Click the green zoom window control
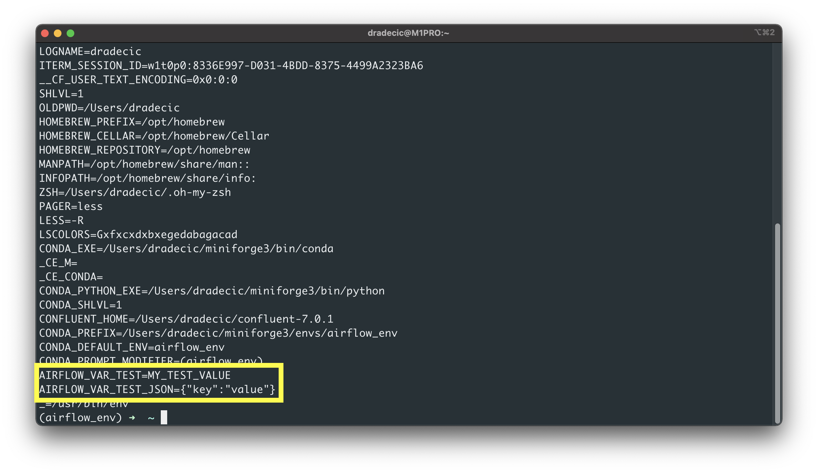The height and width of the screenshot is (473, 818). [71, 33]
